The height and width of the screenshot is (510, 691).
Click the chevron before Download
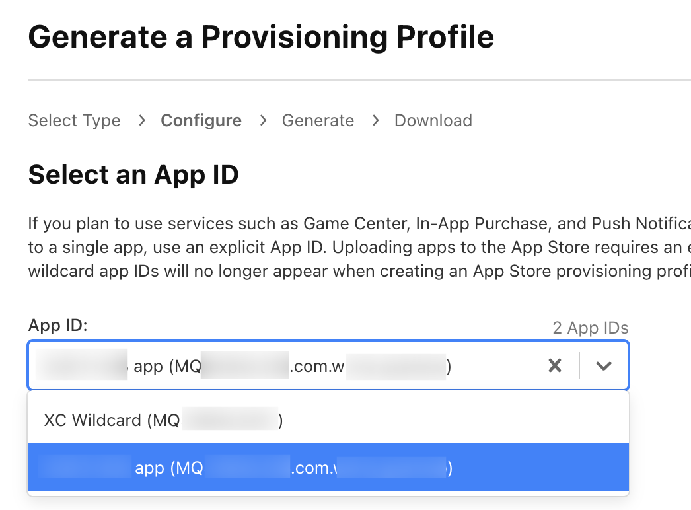[375, 120]
